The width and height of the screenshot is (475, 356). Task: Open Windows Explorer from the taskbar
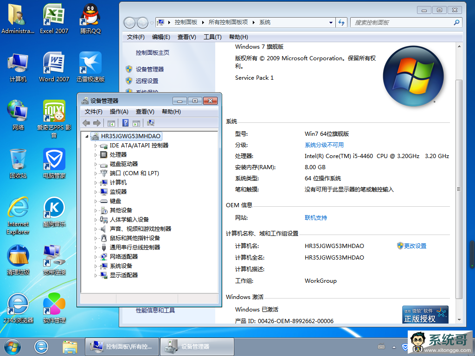70,347
